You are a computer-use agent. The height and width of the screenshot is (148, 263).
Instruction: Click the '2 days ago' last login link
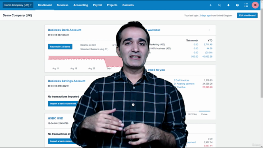(x=205, y=16)
